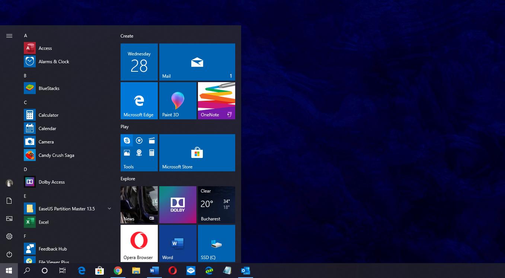Open the Bucharest weather tile
Screen dimensions: 505x278
tap(217, 205)
